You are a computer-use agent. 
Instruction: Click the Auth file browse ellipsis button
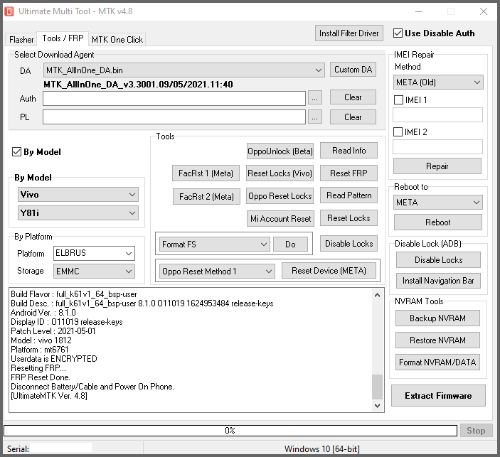point(316,98)
